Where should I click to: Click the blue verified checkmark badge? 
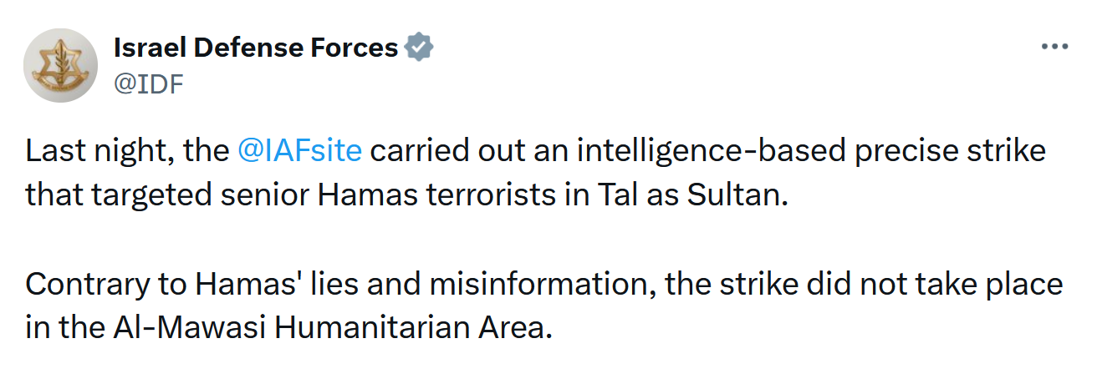pos(418,48)
